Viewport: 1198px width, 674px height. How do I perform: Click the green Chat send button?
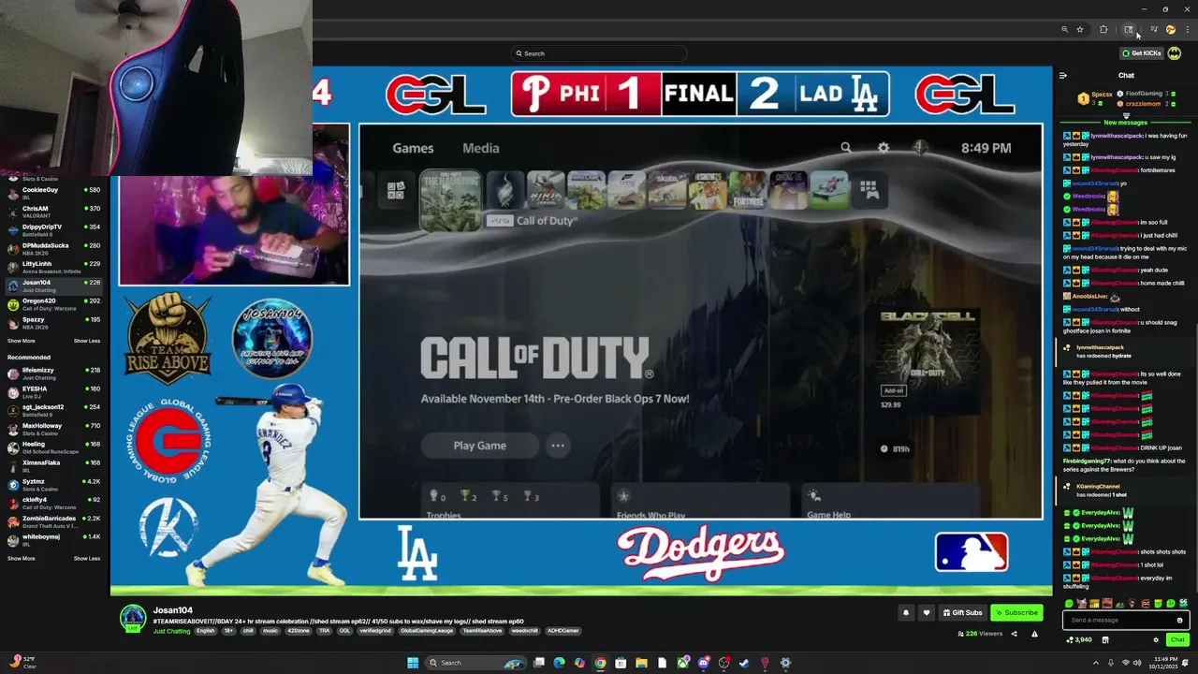(1177, 640)
